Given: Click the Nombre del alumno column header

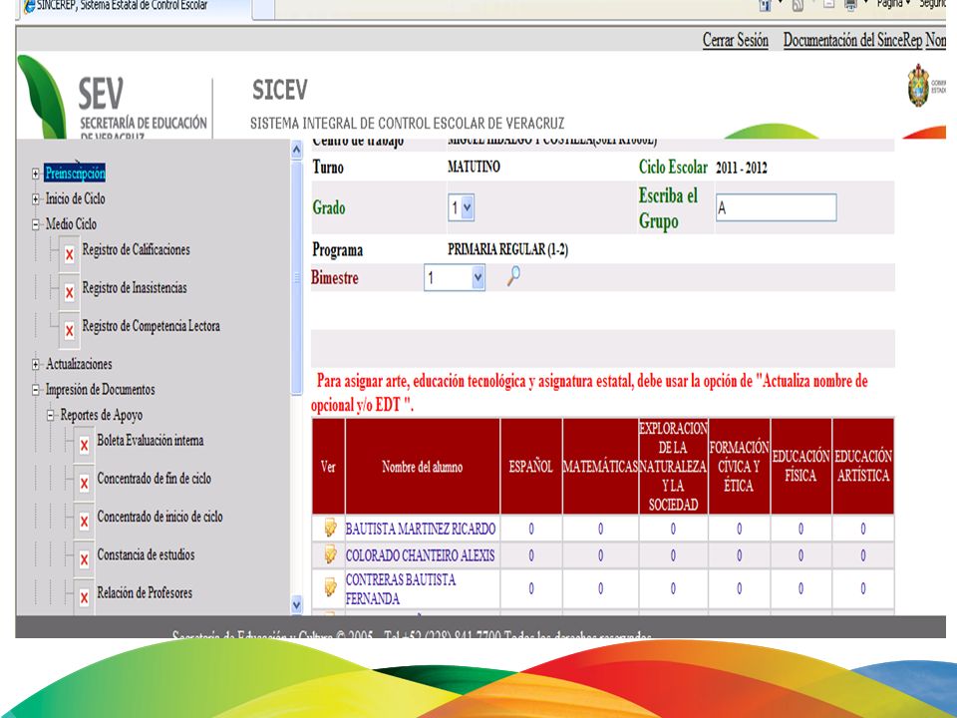Looking at the screenshot, I should click(x=423, y=467).
